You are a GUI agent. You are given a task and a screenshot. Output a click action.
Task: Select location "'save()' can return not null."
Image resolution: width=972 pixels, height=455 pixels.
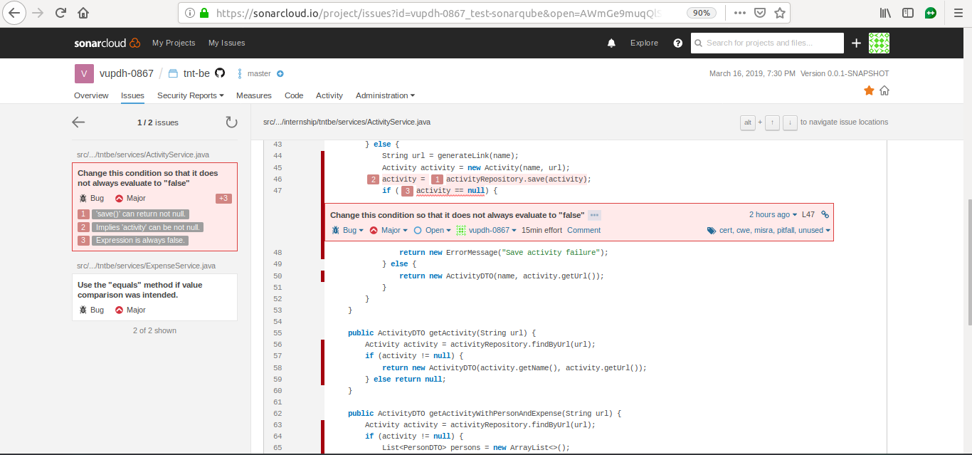(x=140, y=214)
